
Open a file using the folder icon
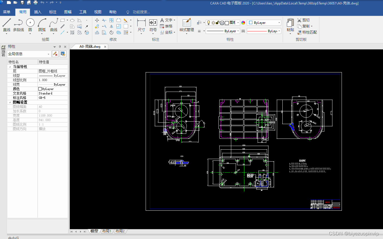[x=15, y=3]
